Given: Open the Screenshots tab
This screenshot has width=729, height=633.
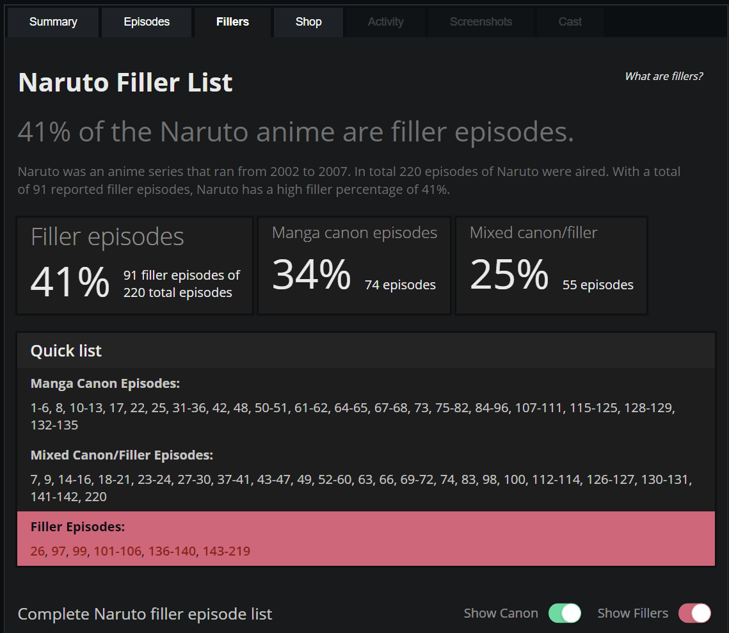Looking at the screenshot, I should tap(481, 22).
